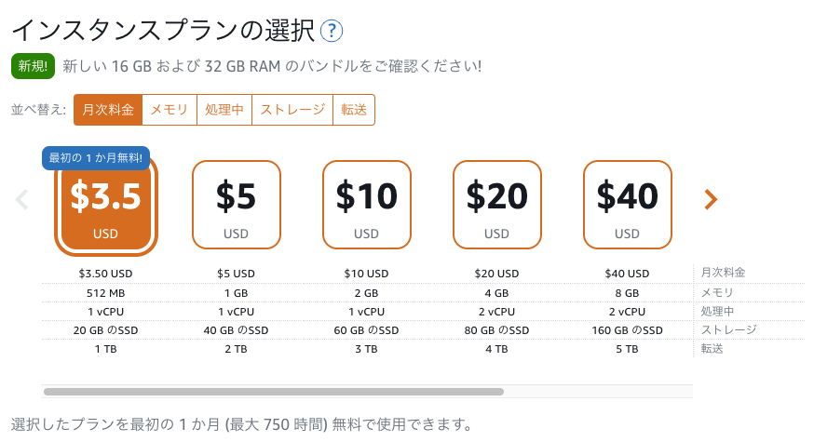Open the help icon beside インスタンスプランの選択
The height and width of the screenshot is (442, 814).
(332, 31)
